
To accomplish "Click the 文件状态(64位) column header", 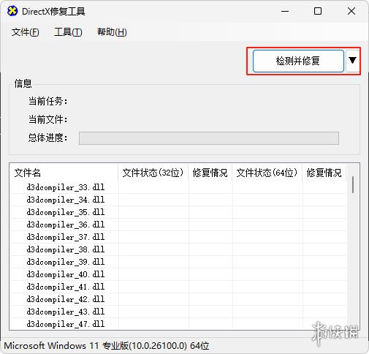I will 267,173.
